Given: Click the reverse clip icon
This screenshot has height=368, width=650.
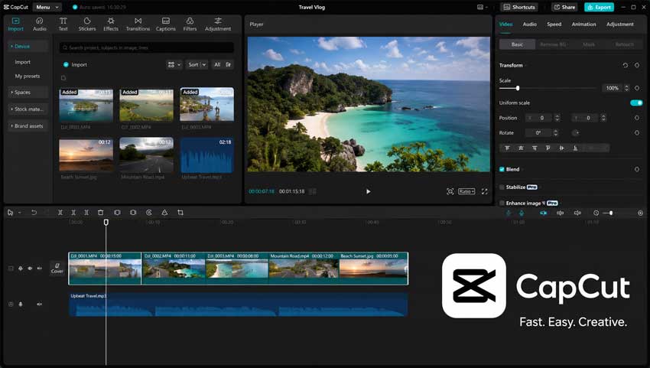Looking at the screenshot, I should (149, 213).
